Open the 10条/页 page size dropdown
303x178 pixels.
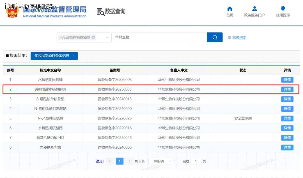161,161
